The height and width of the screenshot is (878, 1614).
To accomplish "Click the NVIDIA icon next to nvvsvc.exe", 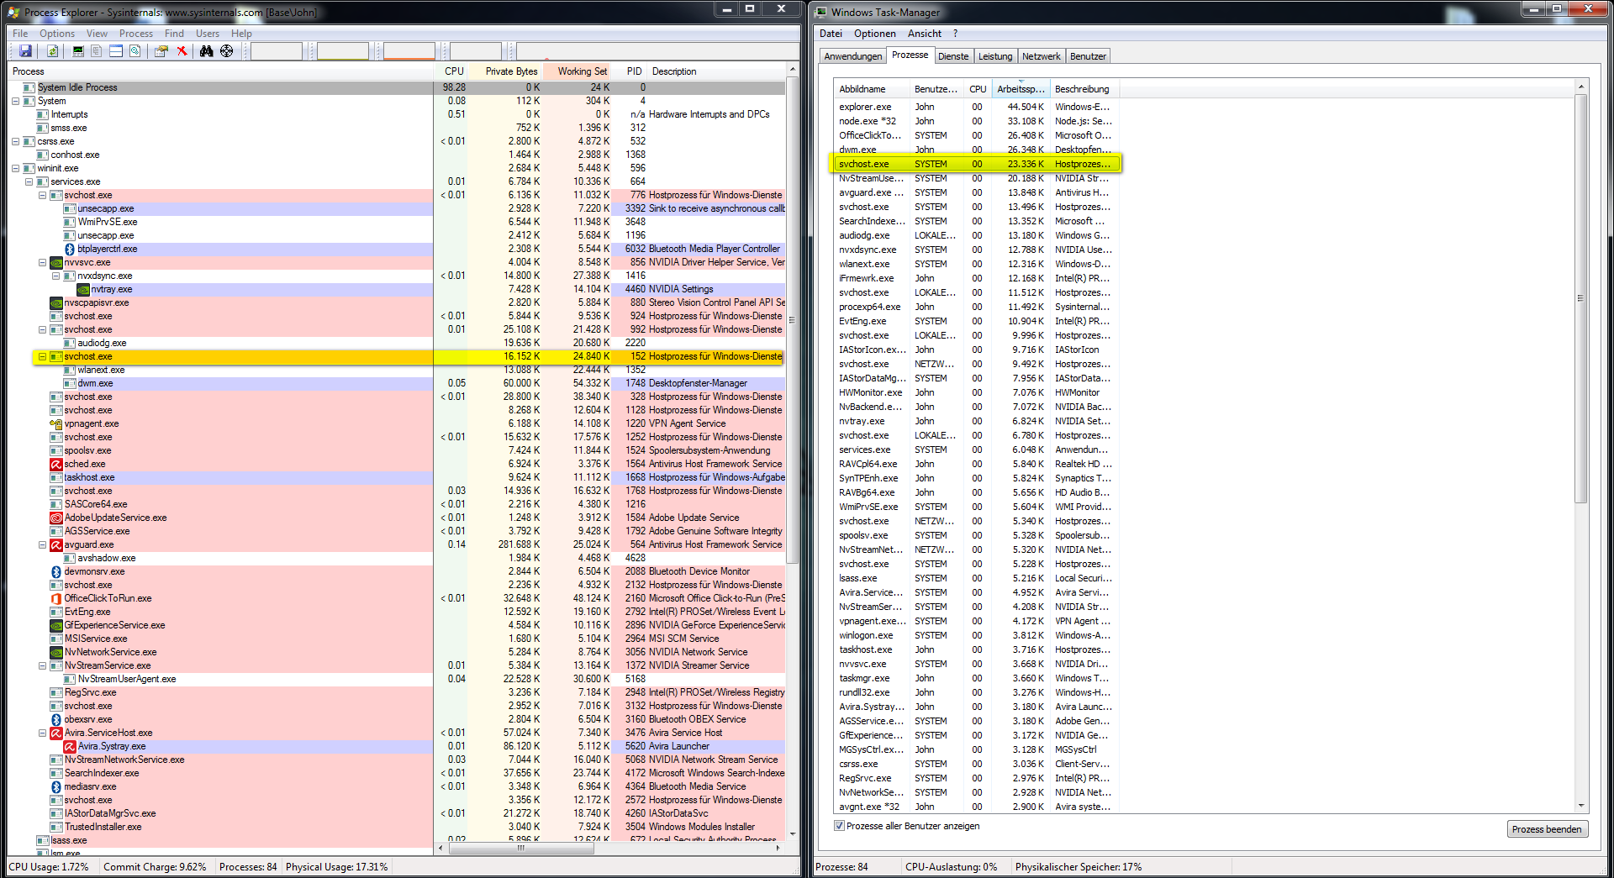I will [x=56, y=262].
